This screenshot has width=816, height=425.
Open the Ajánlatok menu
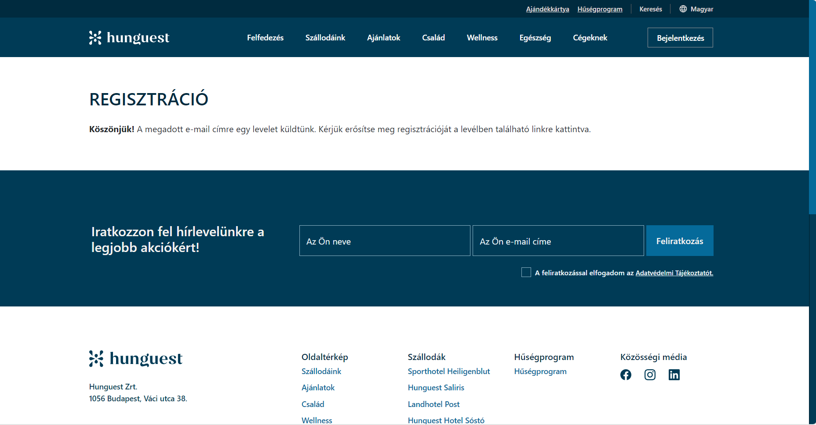pos(383,38)
